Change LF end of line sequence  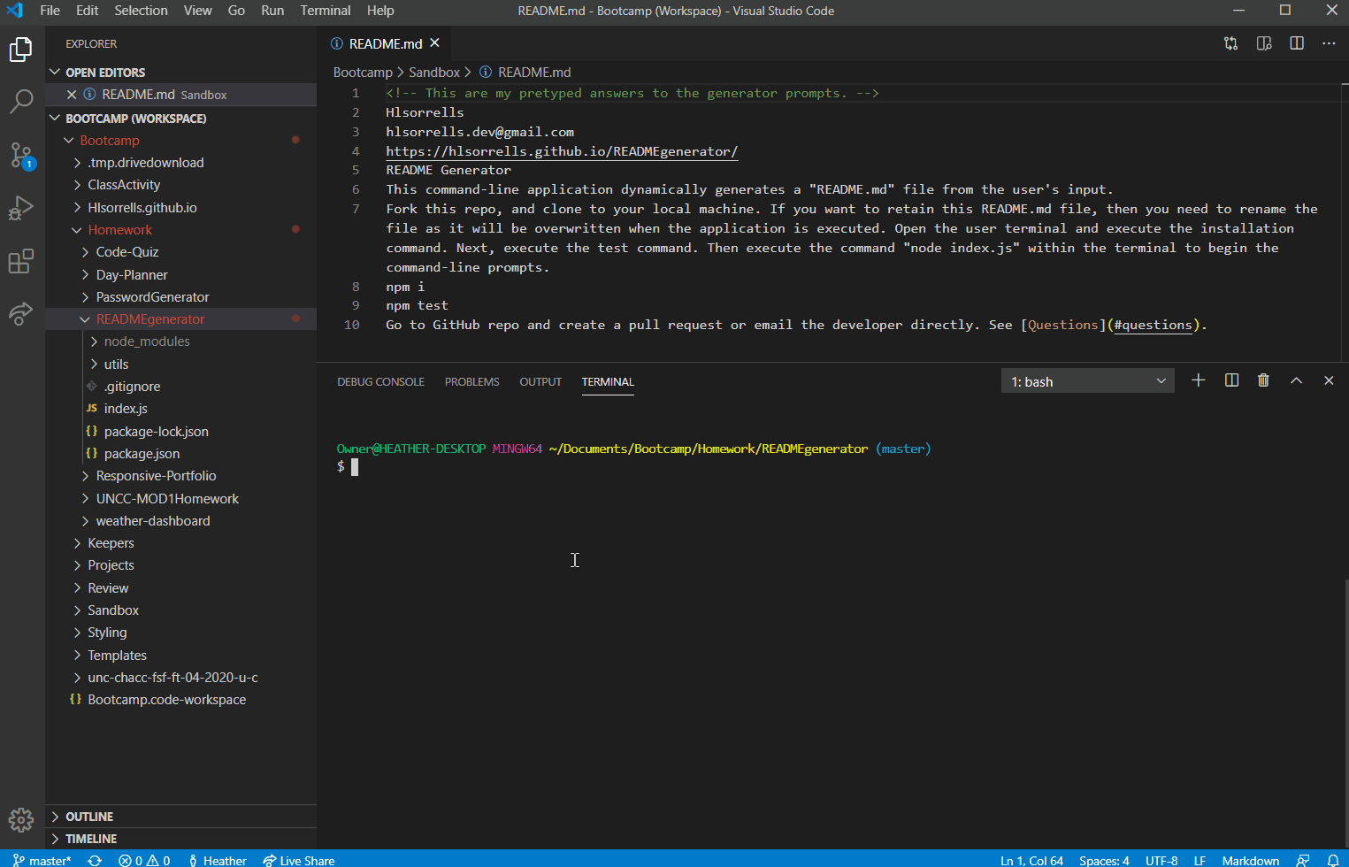(x=1200, y=860)
